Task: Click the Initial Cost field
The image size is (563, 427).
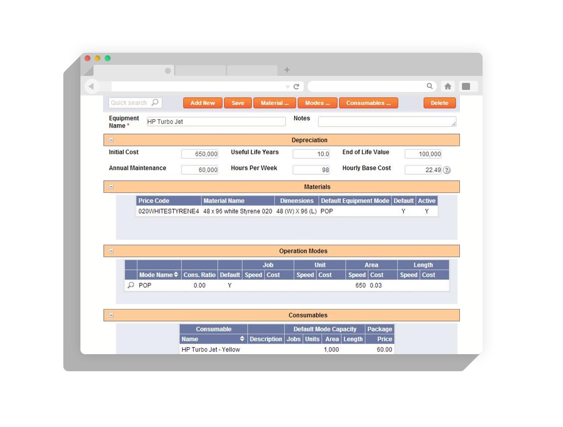Action: pos(200,154)
